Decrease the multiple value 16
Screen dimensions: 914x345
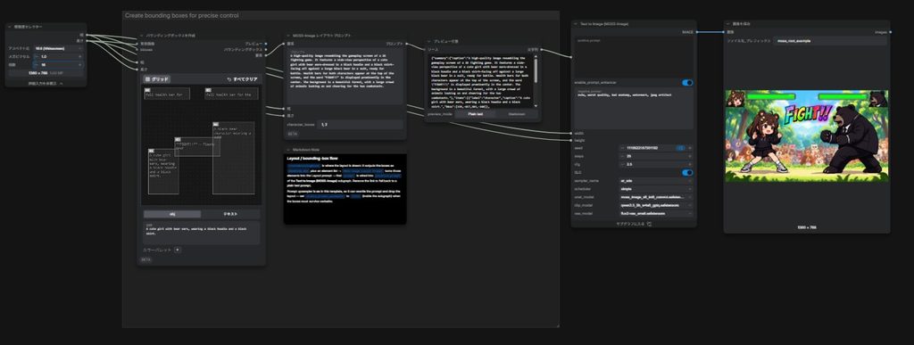click(37, 64)
